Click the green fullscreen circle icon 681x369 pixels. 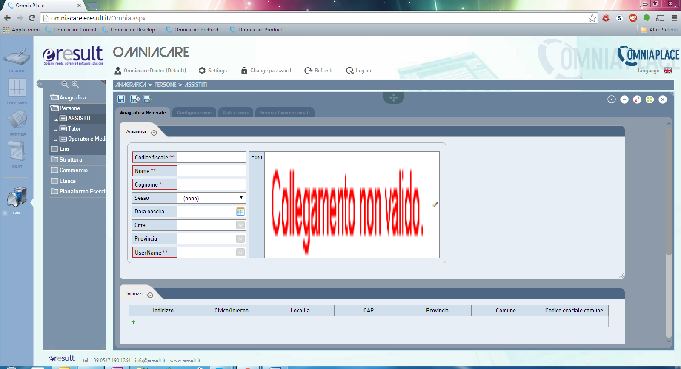(x=650, y=99)
